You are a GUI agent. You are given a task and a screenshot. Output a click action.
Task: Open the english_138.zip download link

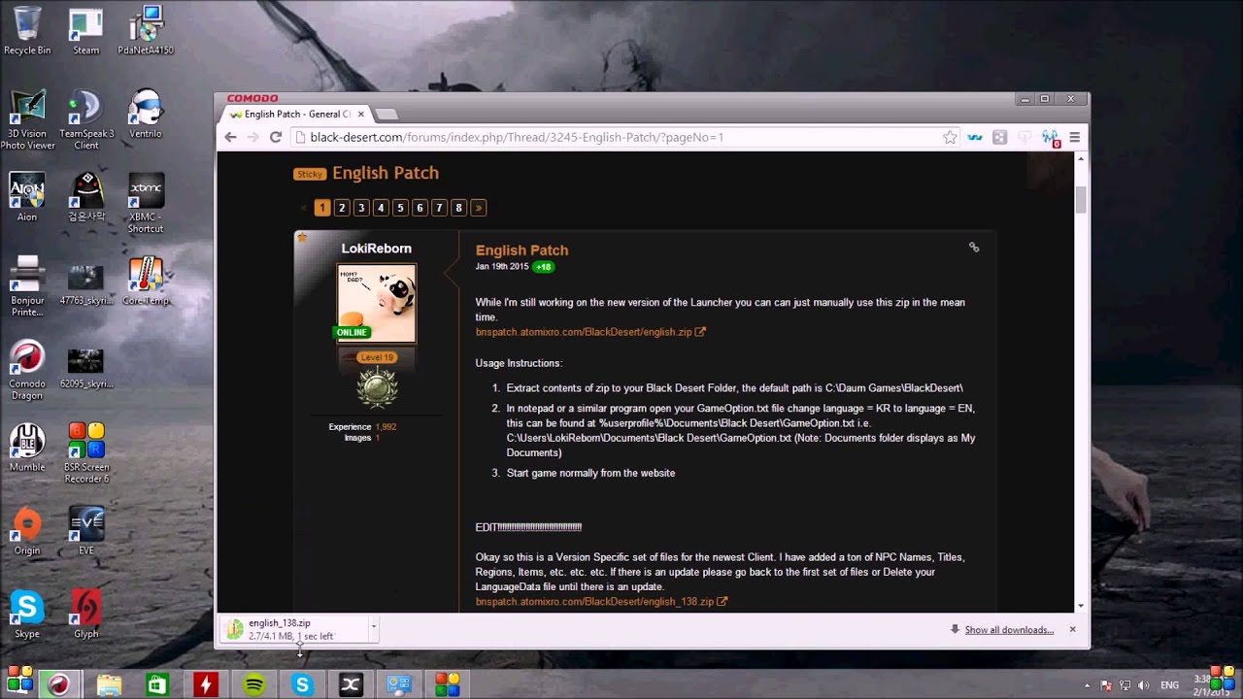(601, 602)
